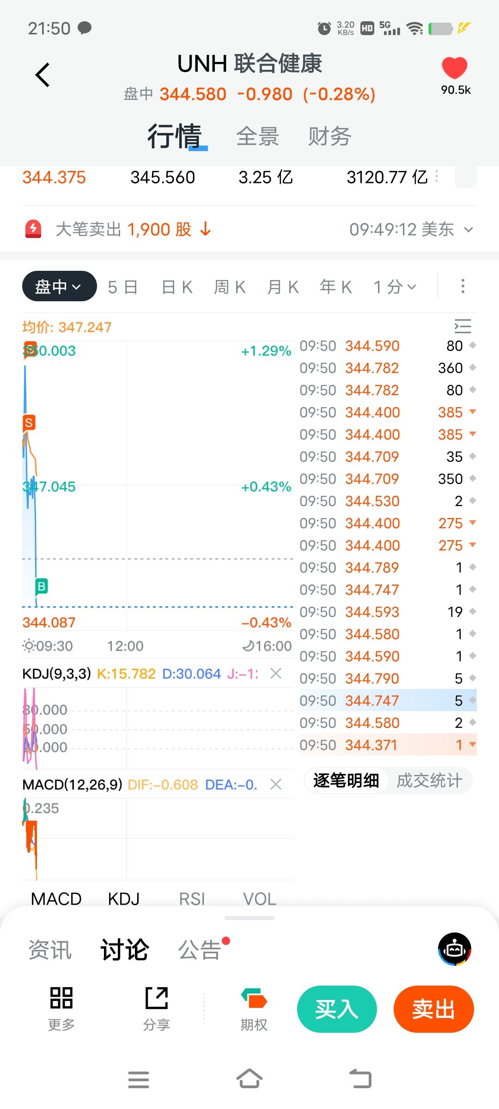Open the 1分 interval dropdown
This screenshot has width=499, height=1109.
coord(395,287)
